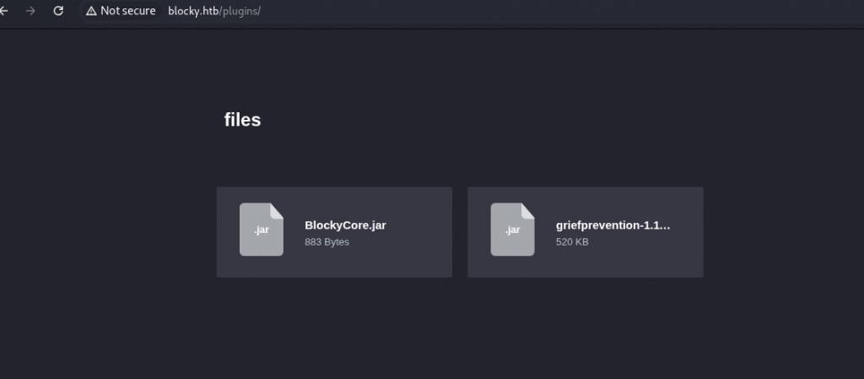Click the browser forward arrow
This screenshot has width=864, height=379.
30,10
